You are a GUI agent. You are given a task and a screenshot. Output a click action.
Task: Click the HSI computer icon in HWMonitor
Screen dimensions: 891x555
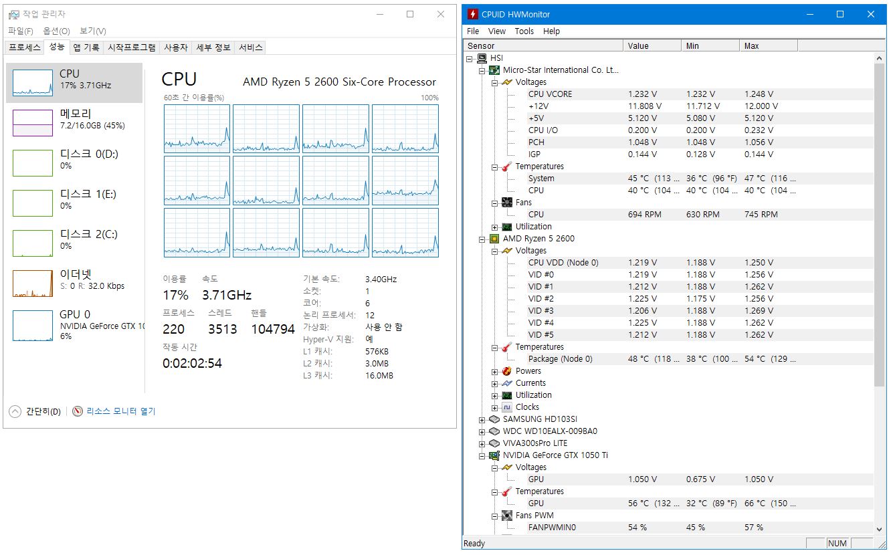(x=482, y=58)
